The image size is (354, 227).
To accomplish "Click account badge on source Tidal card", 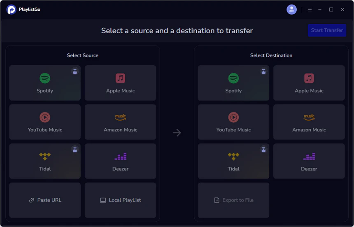I will pos(75,149).
